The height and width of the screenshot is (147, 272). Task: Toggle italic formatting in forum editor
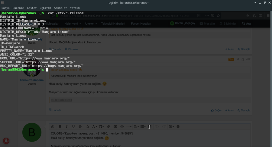pyautogui.click(x=66, y=127)
